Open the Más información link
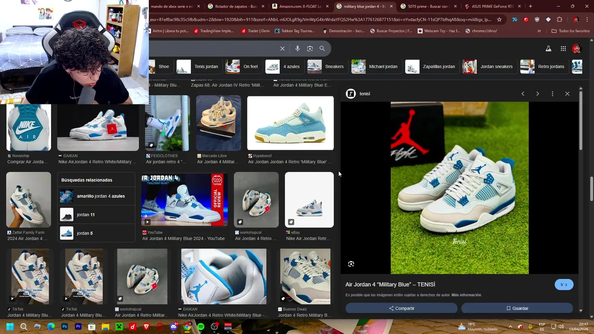594x334 pixels. (x=466, y=295)
